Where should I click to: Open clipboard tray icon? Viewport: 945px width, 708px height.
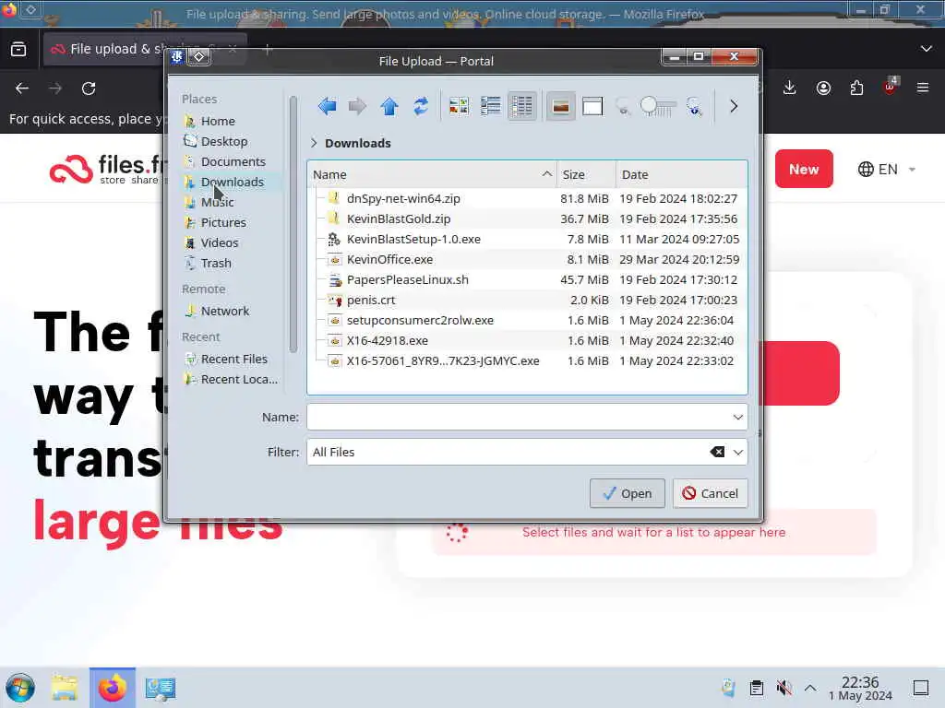click(x=757, y=688)
